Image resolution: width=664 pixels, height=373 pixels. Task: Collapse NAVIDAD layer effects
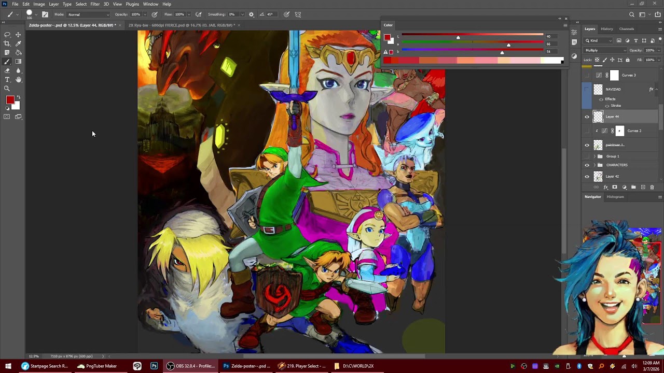657,89
